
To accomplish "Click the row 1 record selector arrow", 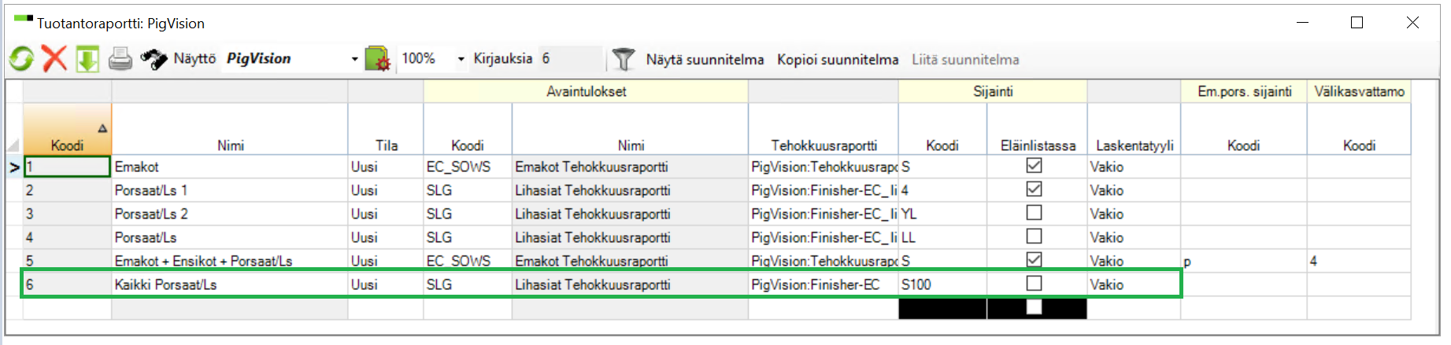I will pyautogui.click(x=14, y=167).
